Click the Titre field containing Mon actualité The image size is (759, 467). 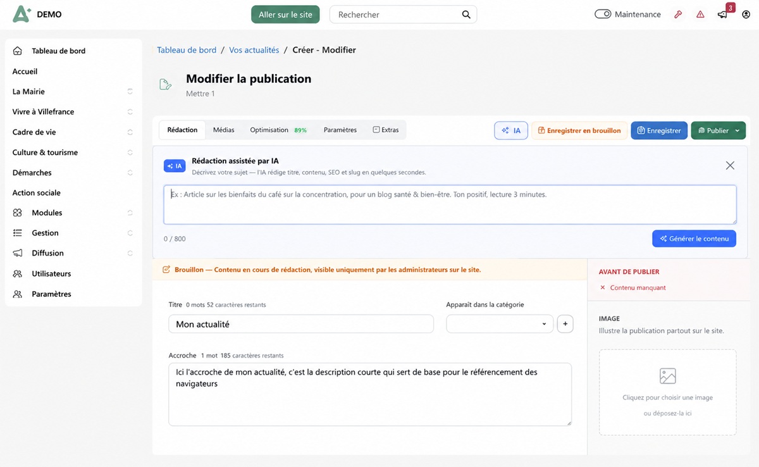[x=301, y=324]
